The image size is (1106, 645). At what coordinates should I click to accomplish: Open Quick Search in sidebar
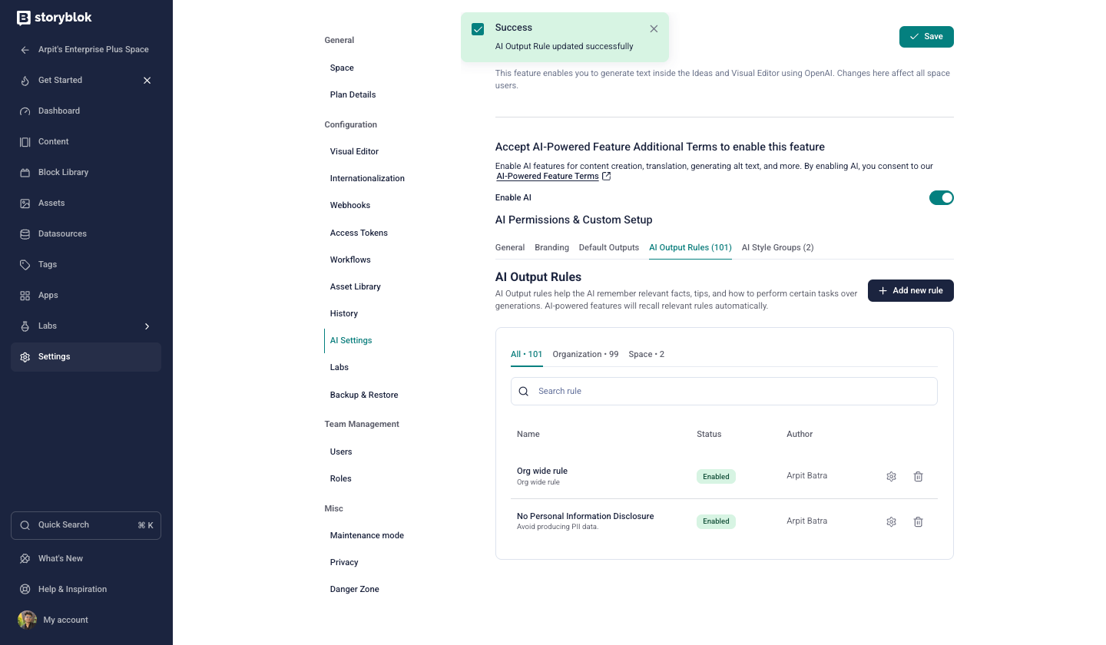86,525
